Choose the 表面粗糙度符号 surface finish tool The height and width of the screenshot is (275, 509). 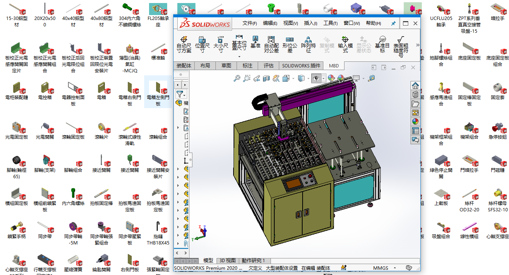tap(400, 44)
